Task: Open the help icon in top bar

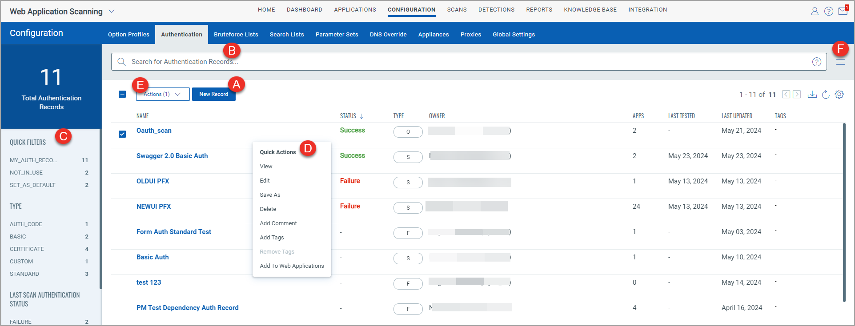Action: click(x=829, y=12)
